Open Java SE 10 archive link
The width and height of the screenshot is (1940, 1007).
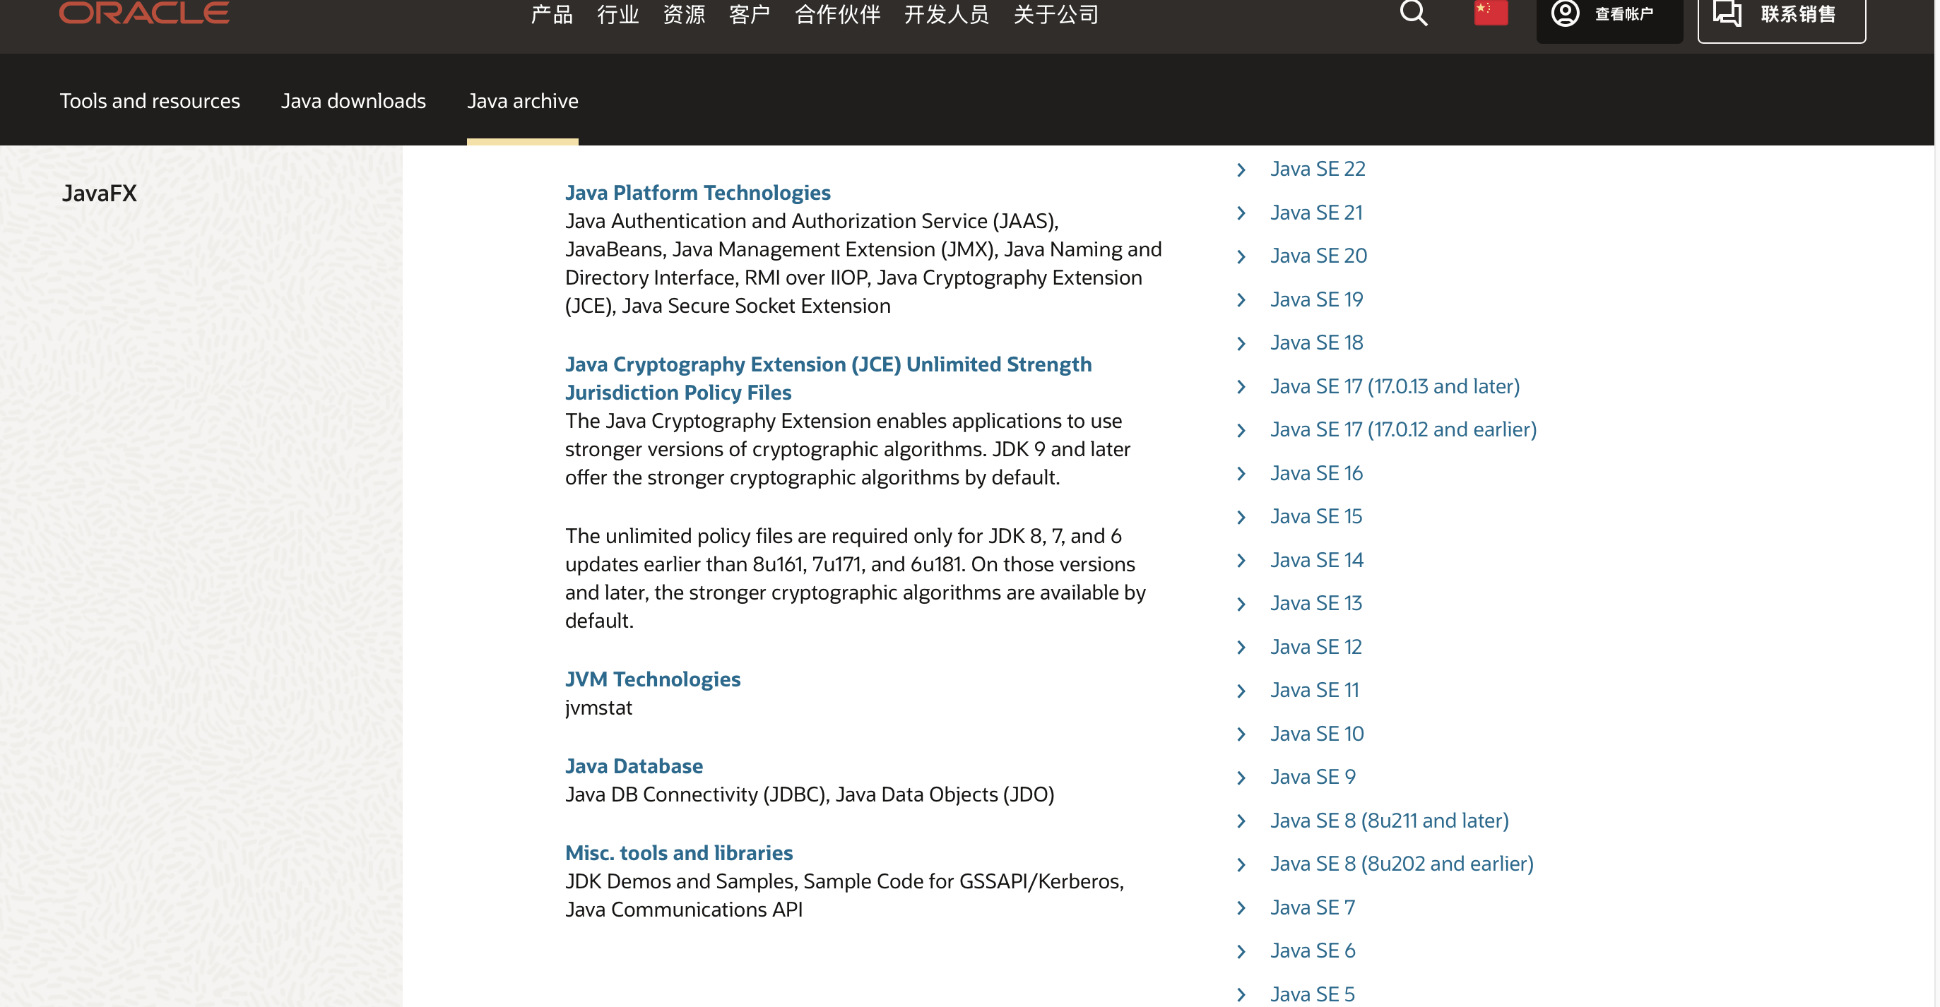pos(1316,733)
